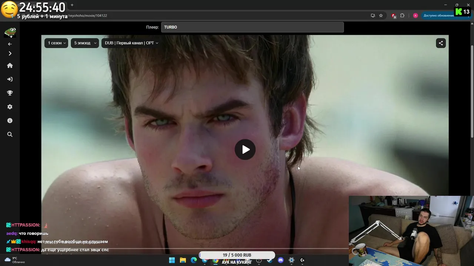Open Discord from the taskbar

pyautogui.click(x=281, y=260)
